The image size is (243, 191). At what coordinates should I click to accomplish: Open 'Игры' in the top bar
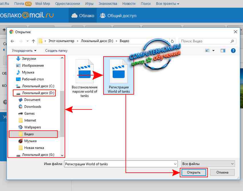(x=89, y=3)
